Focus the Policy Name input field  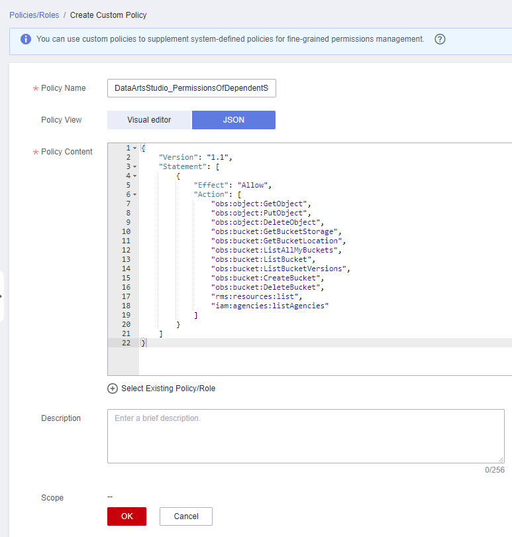191,88
